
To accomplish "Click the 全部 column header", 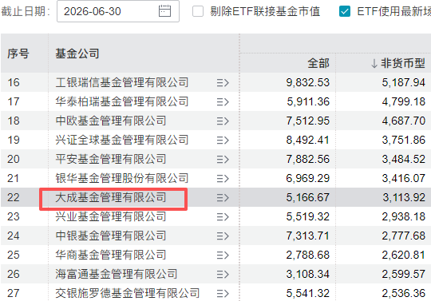I will 318,63.
